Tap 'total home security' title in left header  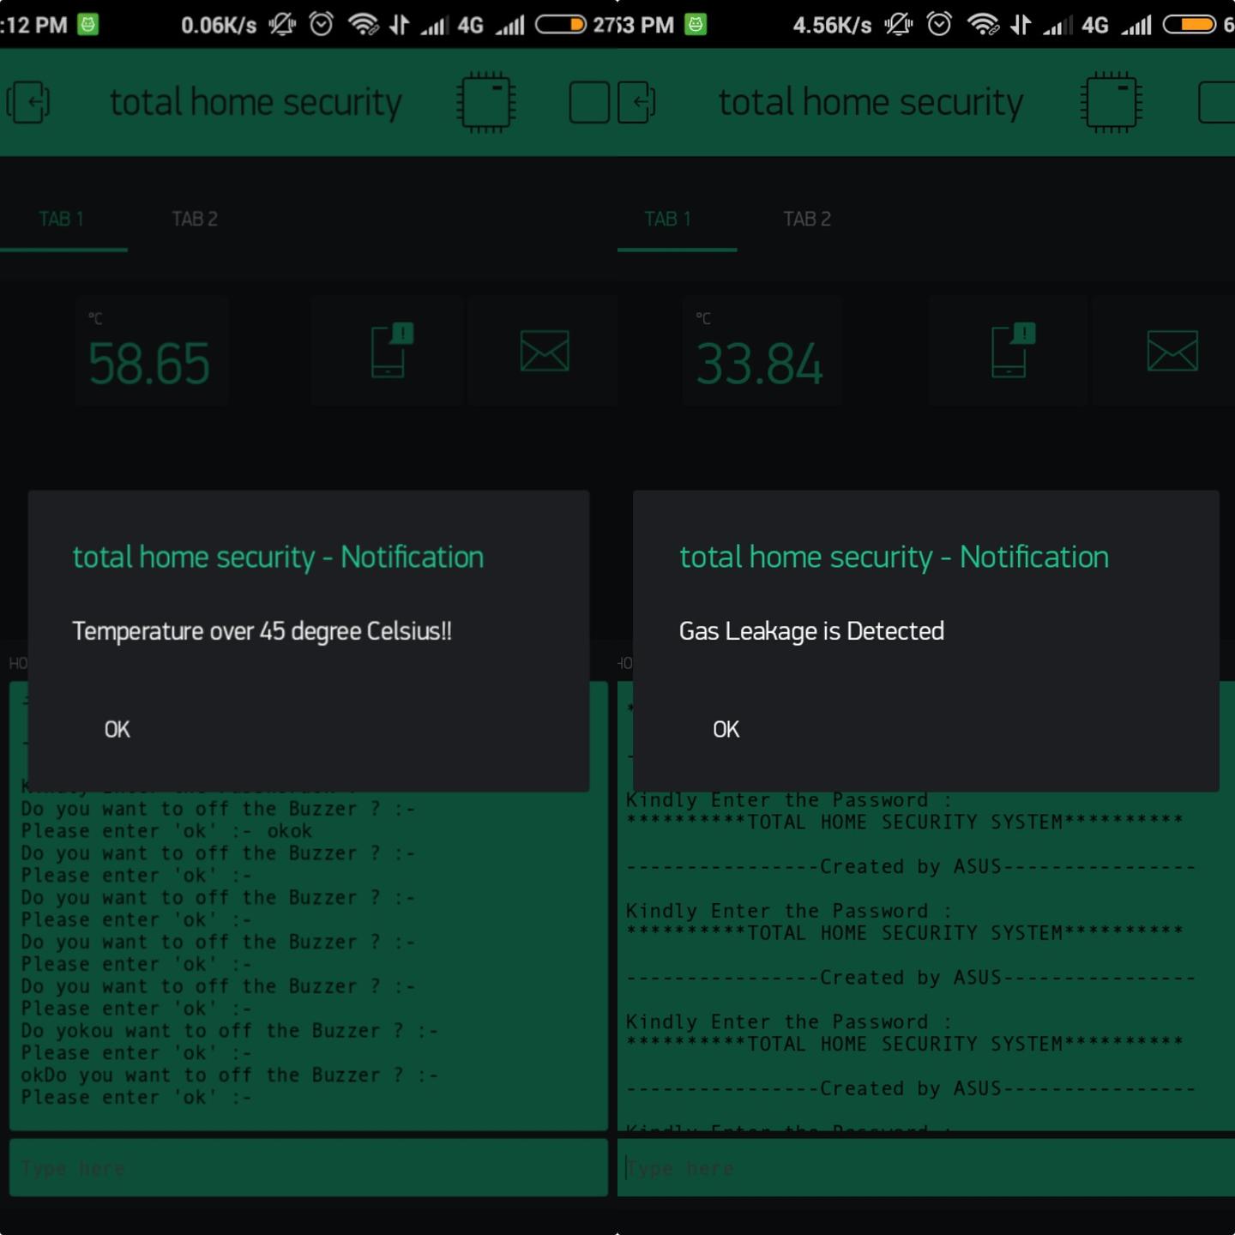(x=256, y=103)
